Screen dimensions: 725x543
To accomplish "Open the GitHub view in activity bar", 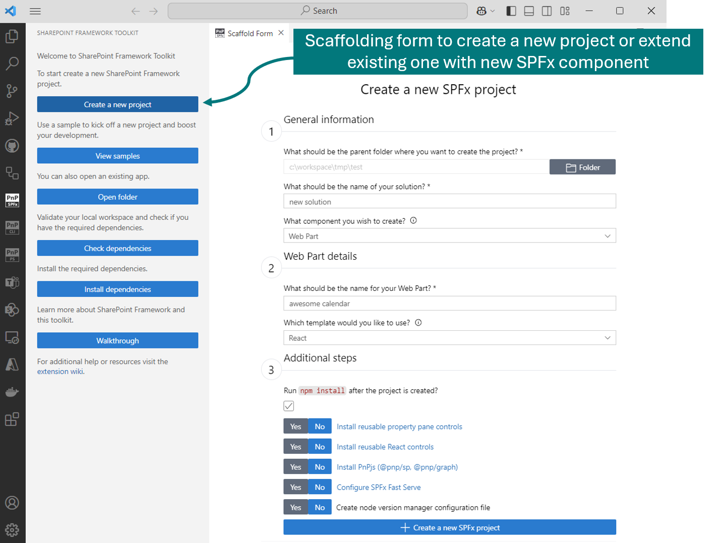I will point(12,146).
